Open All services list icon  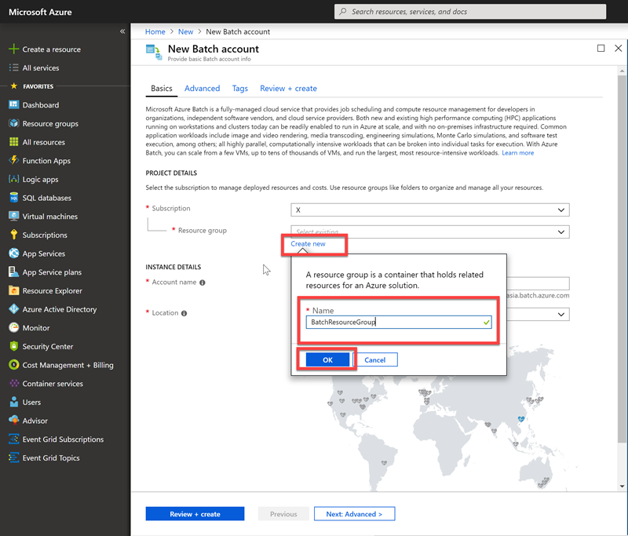point(13,67)
